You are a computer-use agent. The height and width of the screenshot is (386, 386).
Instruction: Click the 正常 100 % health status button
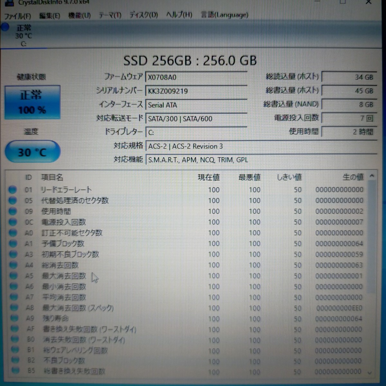click(x=32, y=102)
